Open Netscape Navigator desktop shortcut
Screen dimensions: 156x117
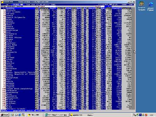[142, 6]
